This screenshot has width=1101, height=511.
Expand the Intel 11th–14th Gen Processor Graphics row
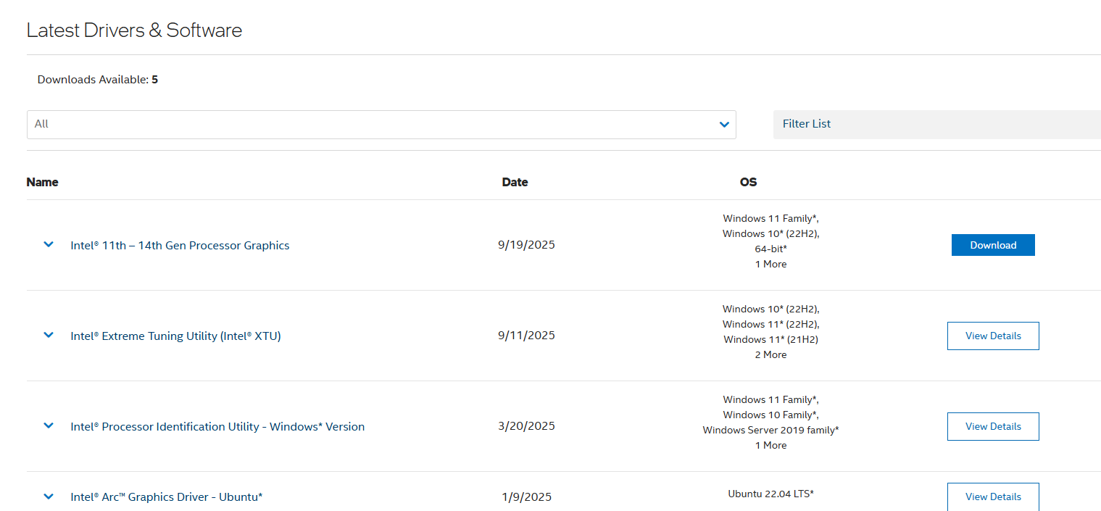(49, 245)
